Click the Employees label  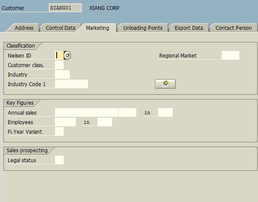click(20, 122)
